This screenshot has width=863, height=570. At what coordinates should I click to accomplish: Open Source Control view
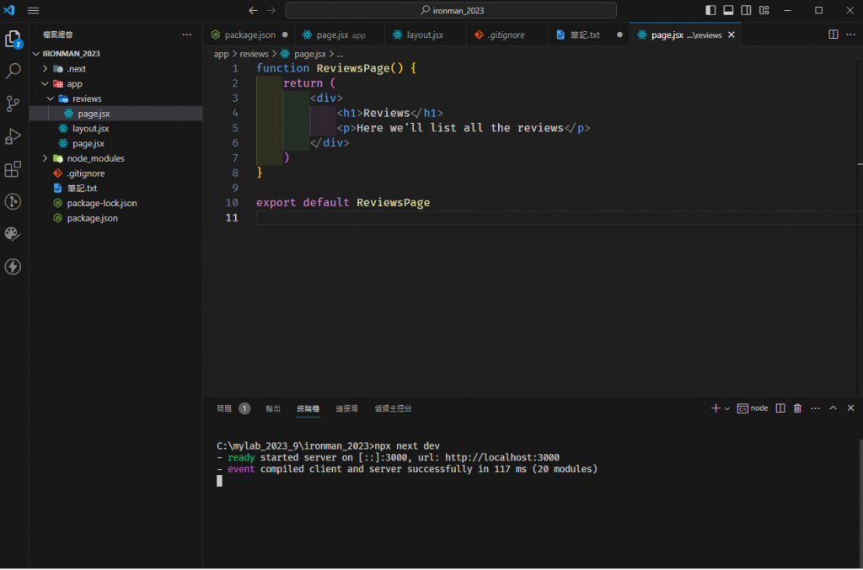[x=13, y=104]
